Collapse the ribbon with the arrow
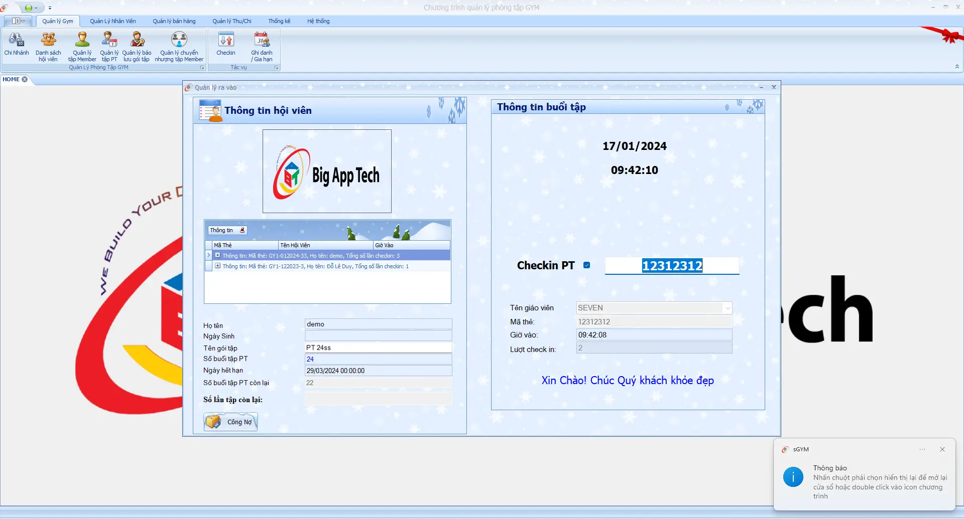This screenshot has width=964, height=519. point(957,66)
